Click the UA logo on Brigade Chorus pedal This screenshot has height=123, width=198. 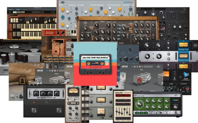tap(46, 102)
